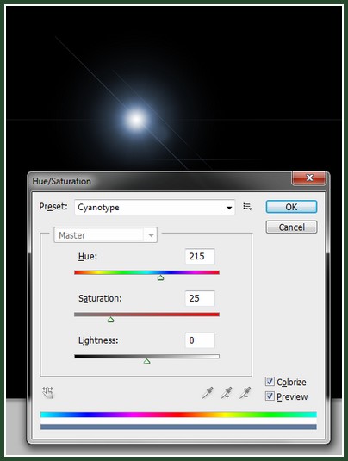Click the Saturation value field
Viewport: 348px width, 461px height.
coord(200,298)
